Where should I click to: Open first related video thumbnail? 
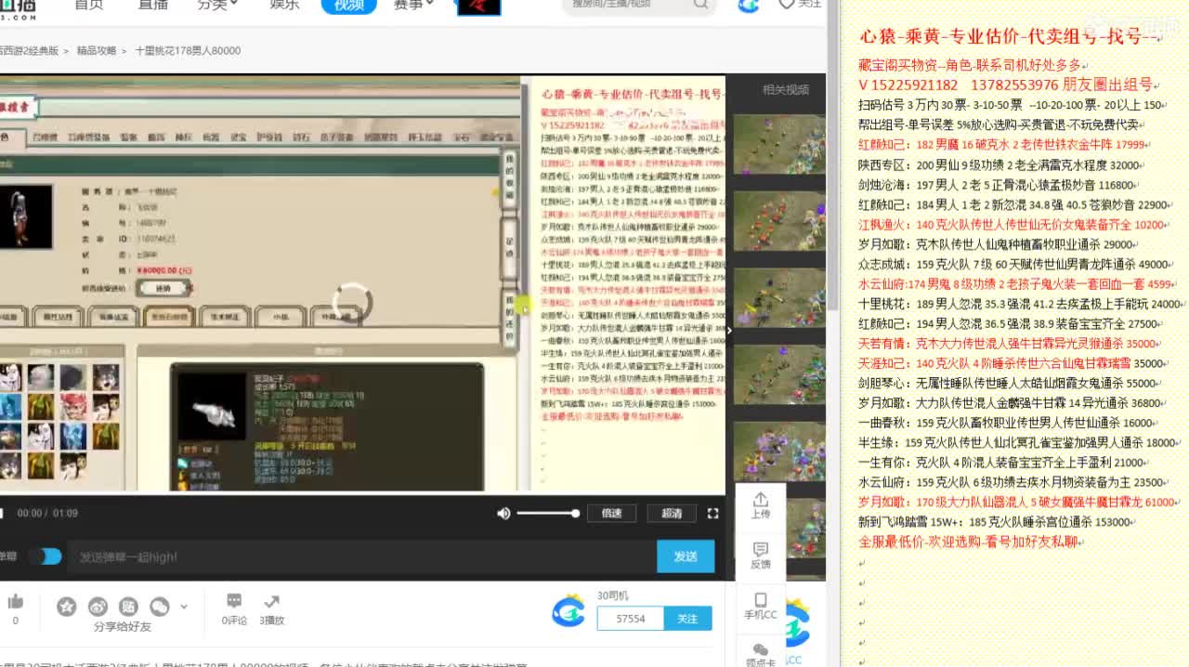(x=779, y=144)
